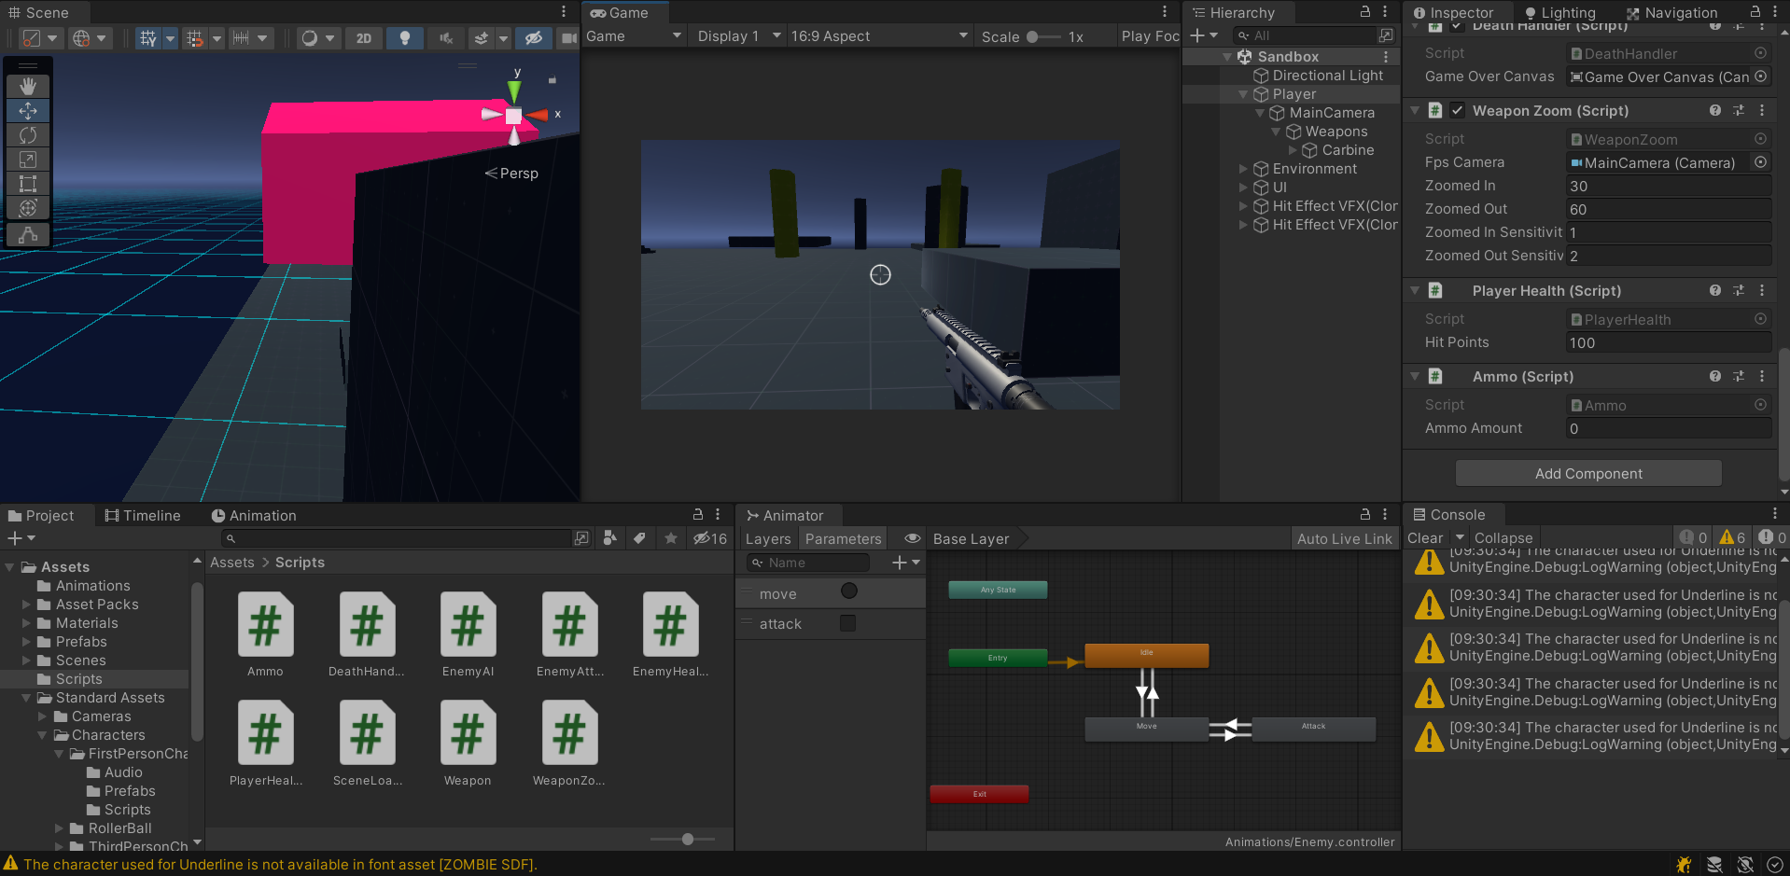Select the Rect transform tool
Viewport: 1790px width, 876px height.
tap(28, 184)
